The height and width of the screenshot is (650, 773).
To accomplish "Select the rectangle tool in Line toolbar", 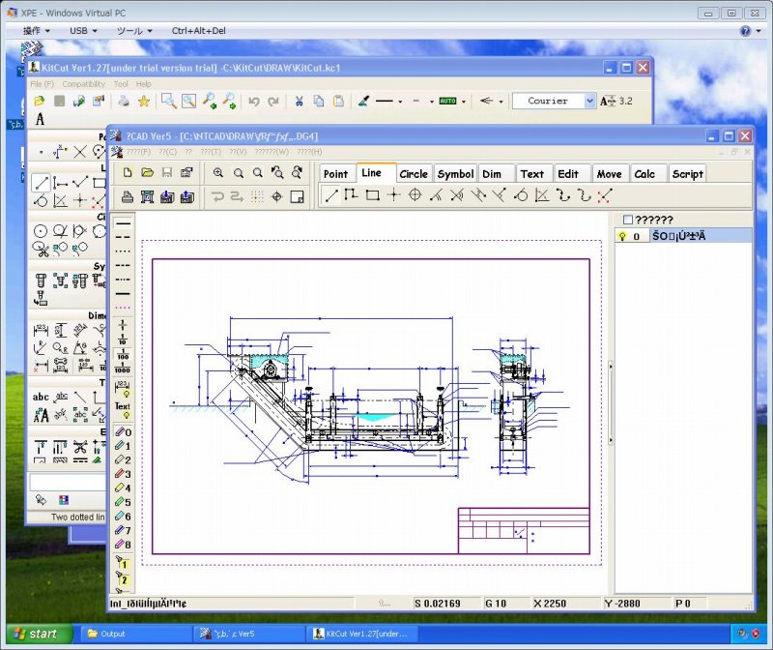I will pos(373,195).
